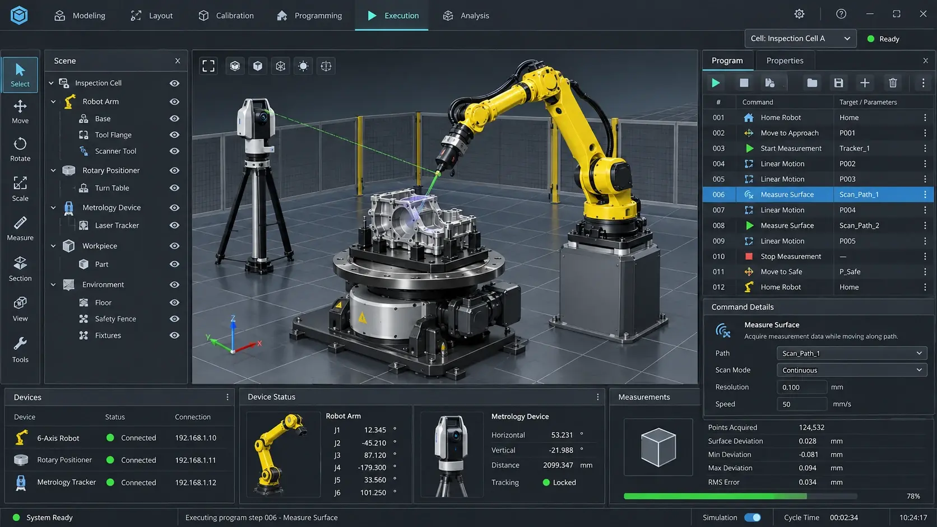
Task: Hide the Robot Arm in scene
Action: click(174, 101)
